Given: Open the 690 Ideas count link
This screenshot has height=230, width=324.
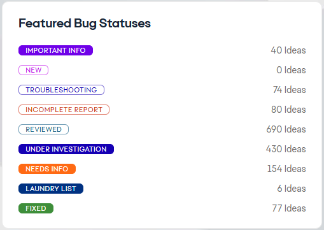Looking at the screenshot, I should coord(286,129).
